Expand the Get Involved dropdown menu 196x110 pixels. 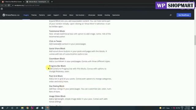81,15
